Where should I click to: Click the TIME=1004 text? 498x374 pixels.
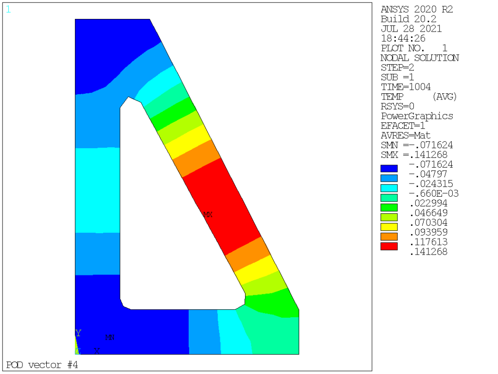coord(406,87)
